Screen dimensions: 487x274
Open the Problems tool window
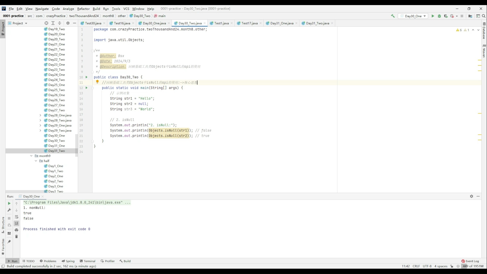click(x=48, y=261)
